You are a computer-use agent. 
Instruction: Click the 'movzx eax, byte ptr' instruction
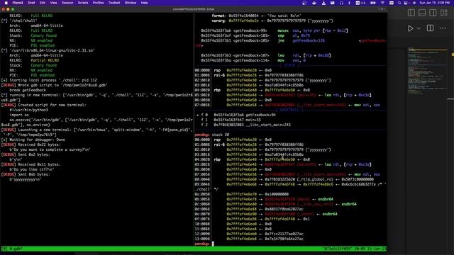pos(275,30)
